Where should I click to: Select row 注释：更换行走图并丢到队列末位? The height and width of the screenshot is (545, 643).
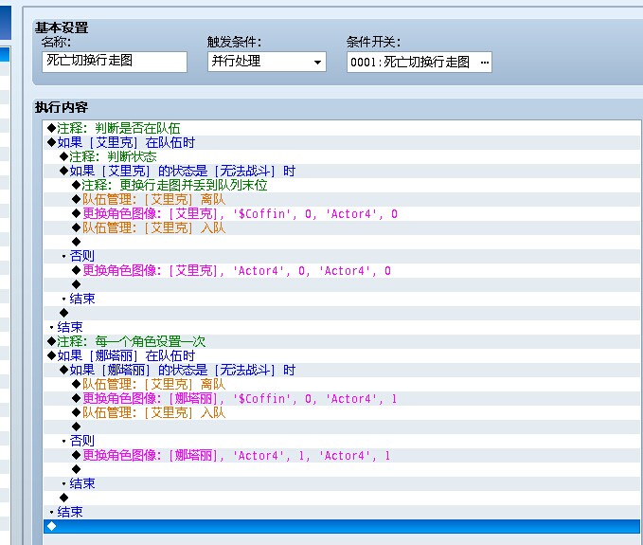pos(342,185)
